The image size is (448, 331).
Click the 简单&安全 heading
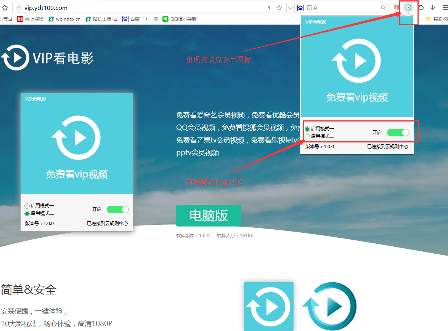(x=29, y=289)
